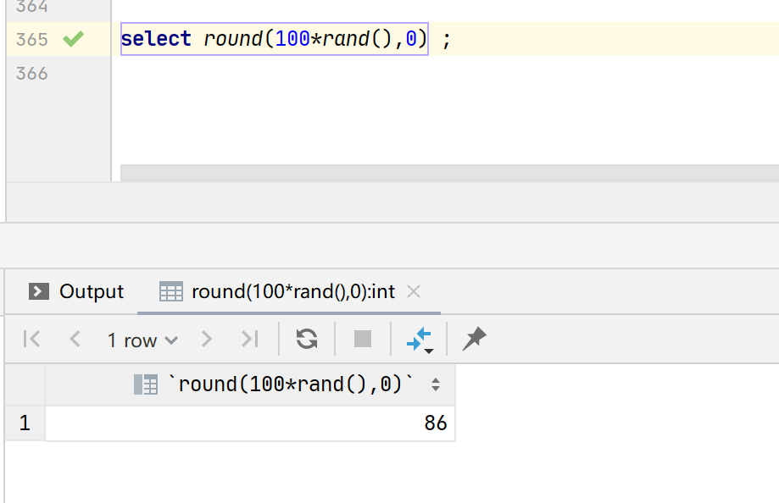Go to next page of results
Screen dimensions: 779x503
pyautogui.click(x=206, y=340)
